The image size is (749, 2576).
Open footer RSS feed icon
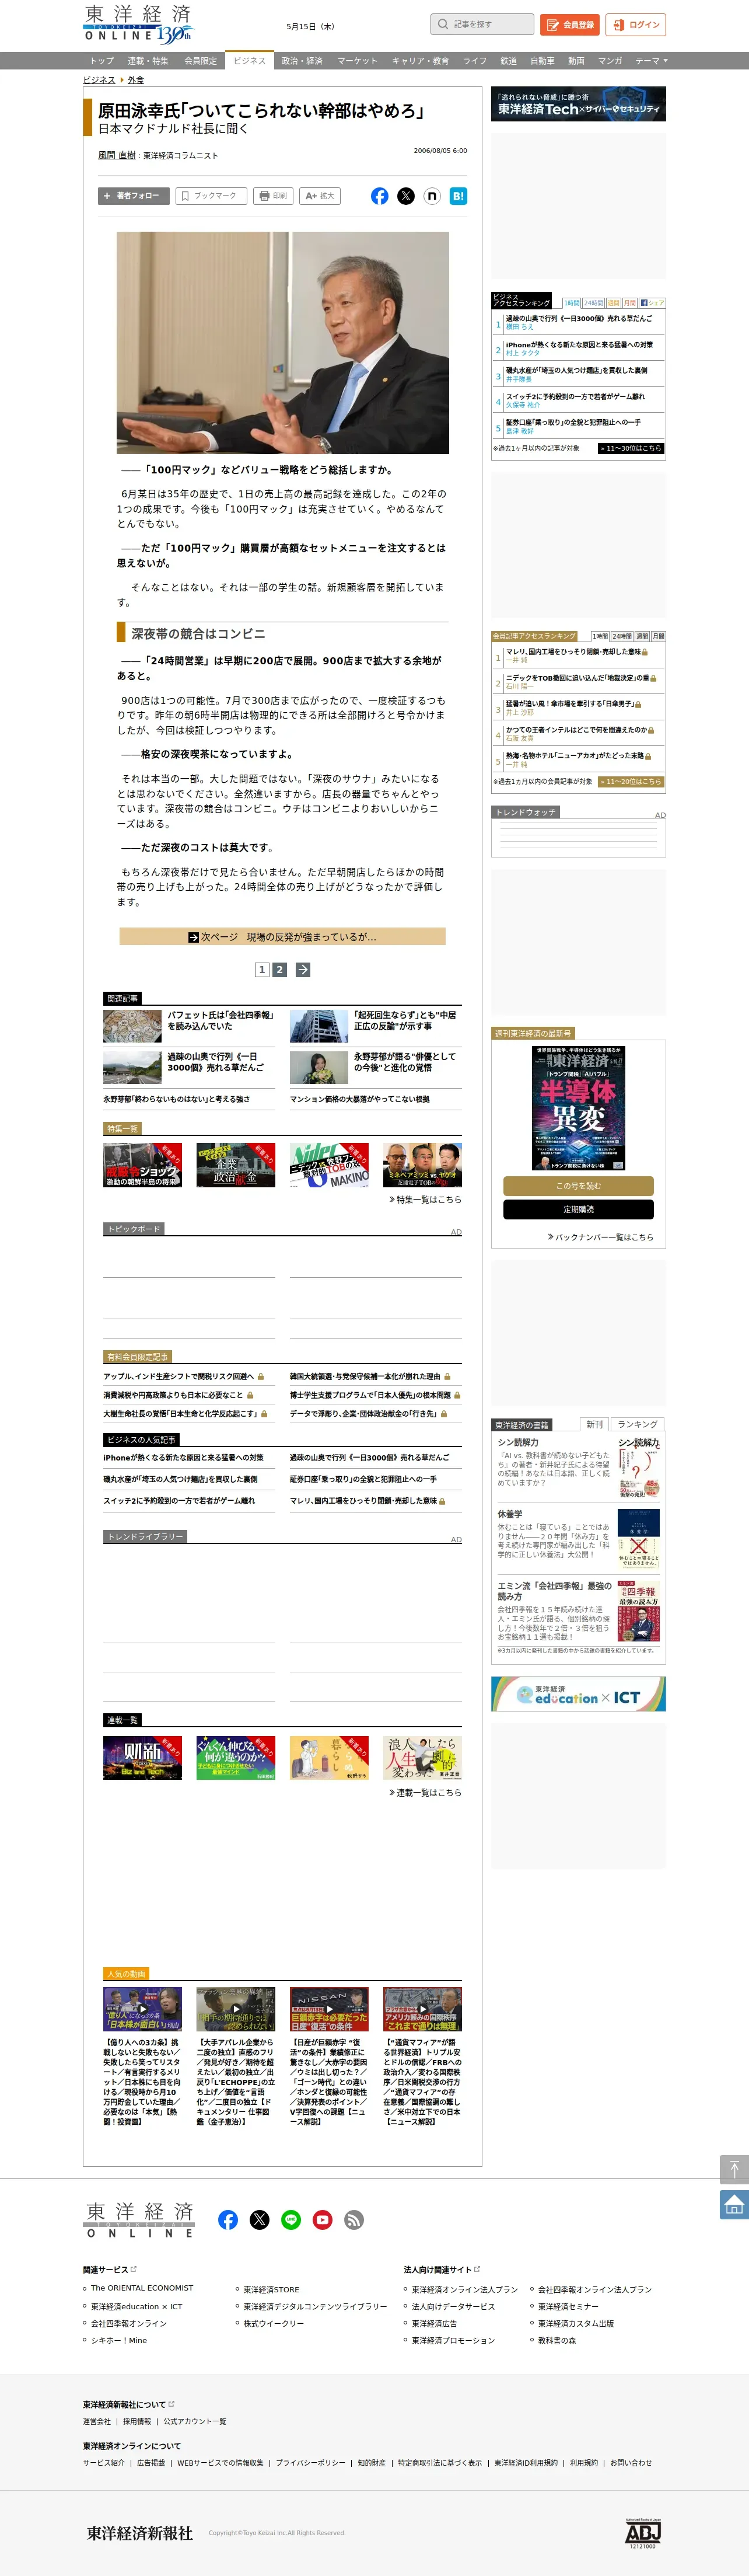[353, 2219]
